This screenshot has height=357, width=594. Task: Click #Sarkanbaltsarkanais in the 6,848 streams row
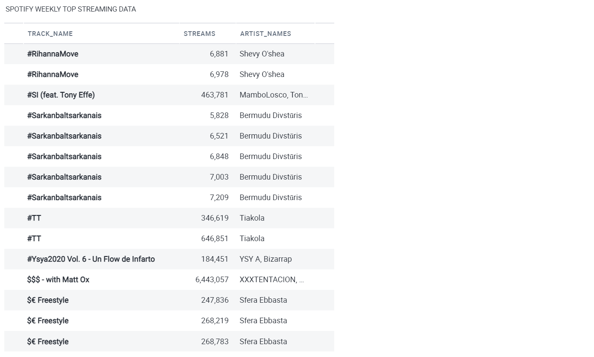click(64, 156)
